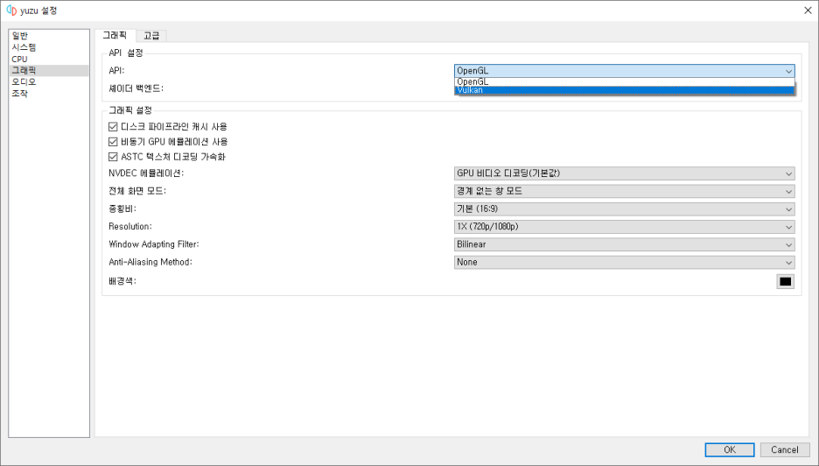The width and height of the screenshot is (819, 466).
Task: Select the 그래픽 category in sidebar
Action: coord(49,71)
